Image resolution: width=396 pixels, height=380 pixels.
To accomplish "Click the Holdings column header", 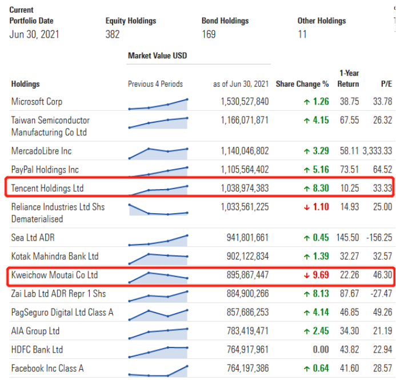I will point(26,84).
